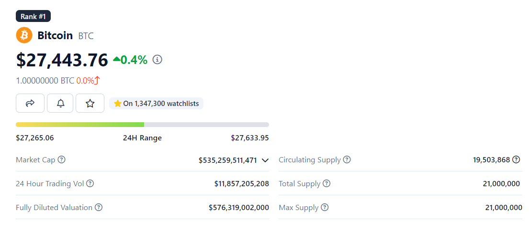
Task: Click the Max Supply label
Action: 299,207
